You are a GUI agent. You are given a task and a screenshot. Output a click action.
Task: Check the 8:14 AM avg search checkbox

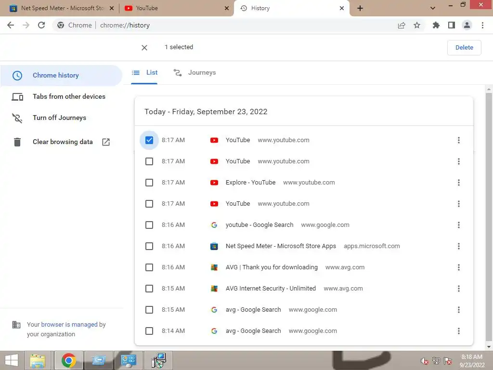pos(149,331)
